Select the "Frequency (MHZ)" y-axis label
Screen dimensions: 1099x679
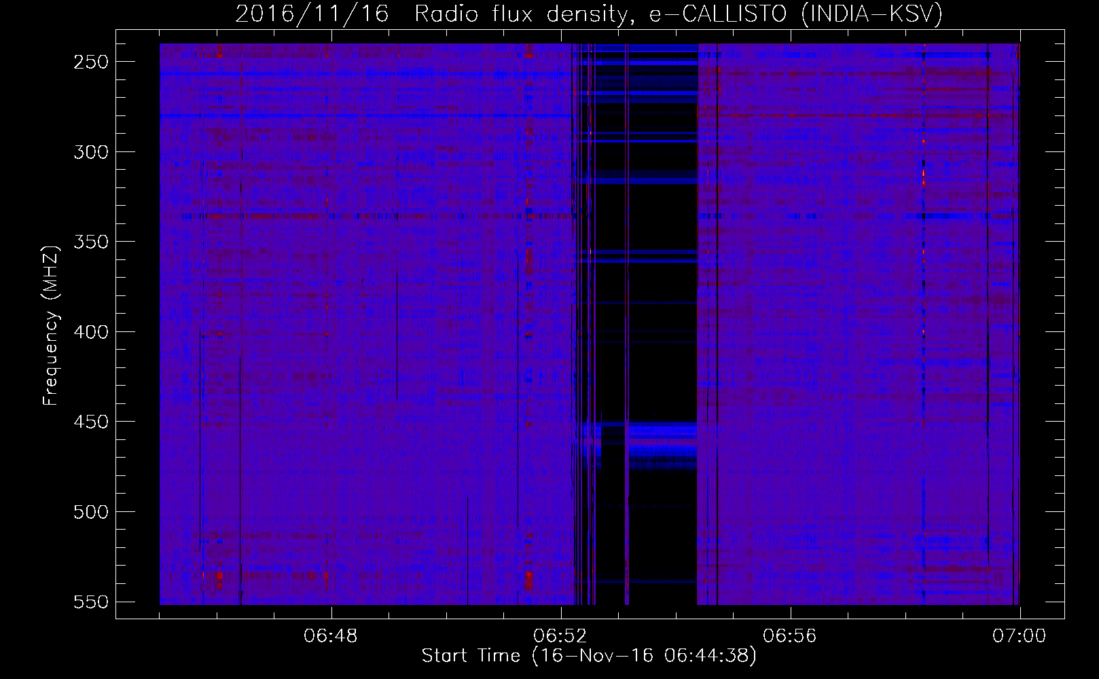[x=51, y=325]
